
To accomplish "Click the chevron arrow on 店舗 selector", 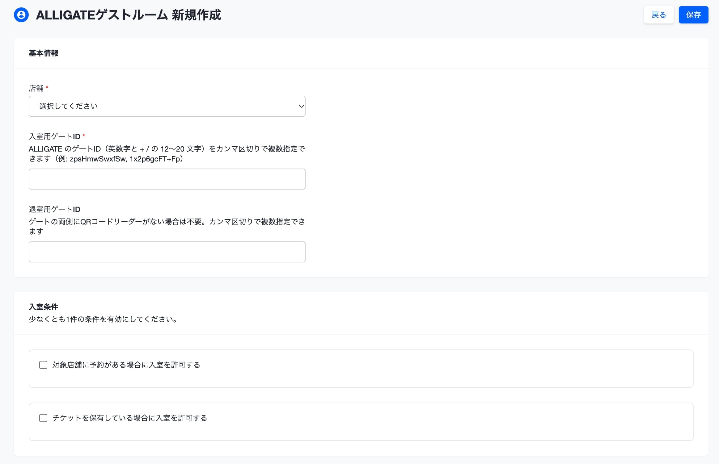I will [x=301, y=106].
